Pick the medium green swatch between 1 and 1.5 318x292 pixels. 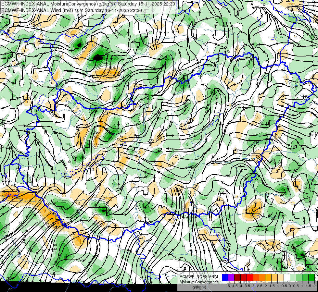click(x=305, y=278)
